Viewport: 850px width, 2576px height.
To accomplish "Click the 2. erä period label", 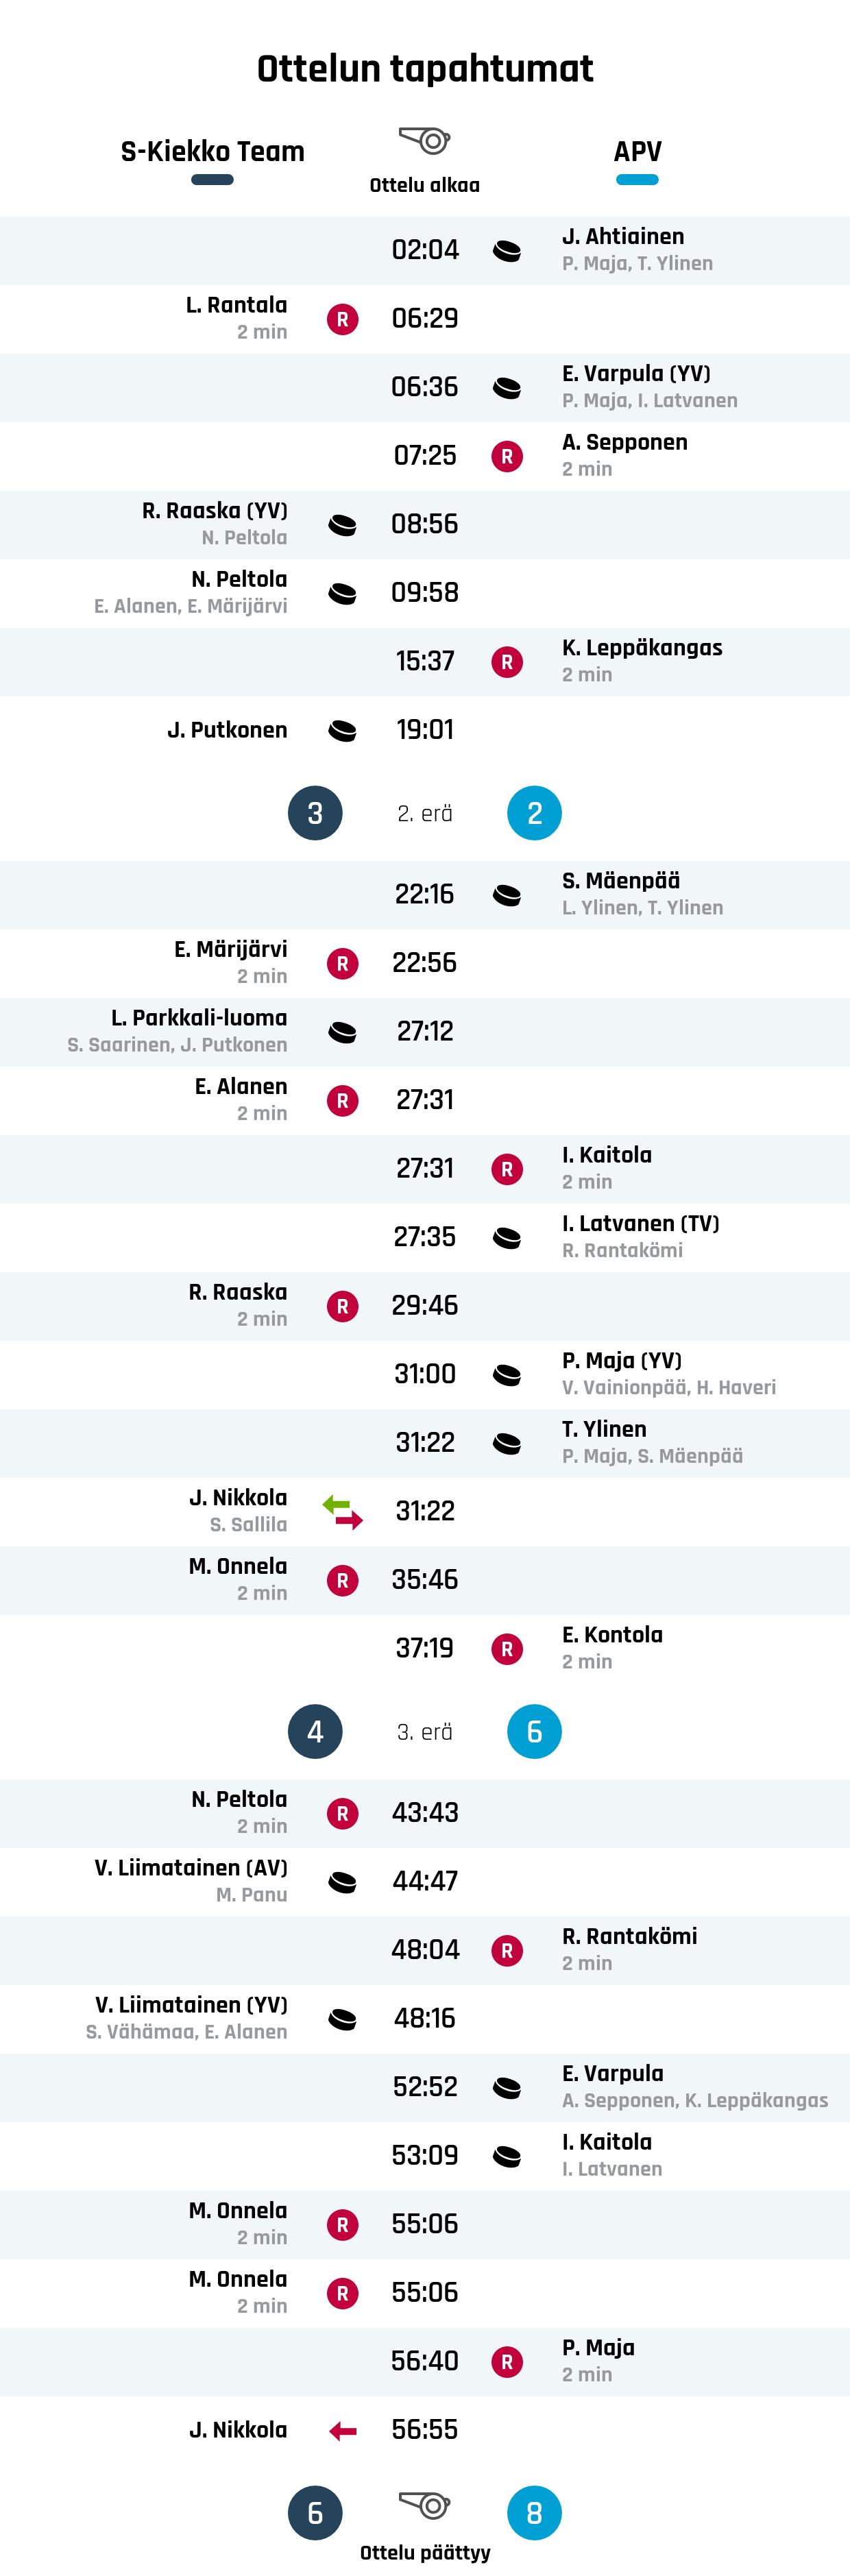I will (425, 814).
